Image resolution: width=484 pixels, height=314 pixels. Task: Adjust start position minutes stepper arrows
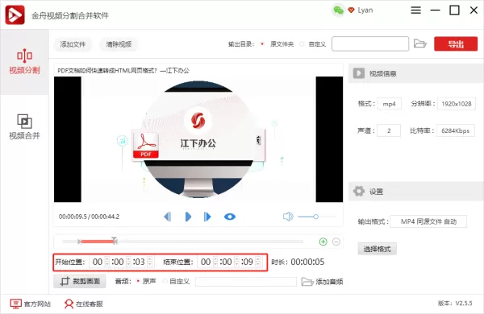129,262
